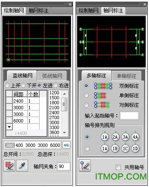The image size is (149, 187).
Task: Choose 双侧标注 radio button
Action: pos(86,86)
